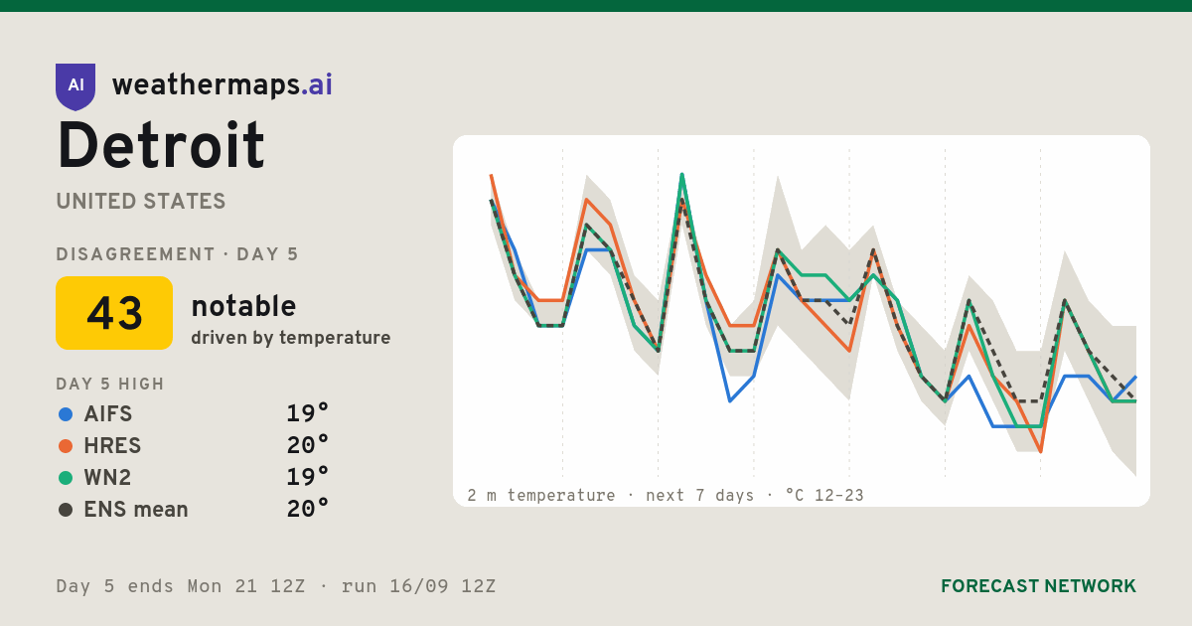1192x626 pixels.
Task: Click the HRES 20° high value
Action: pyautogui.click(x=308, y=445)
